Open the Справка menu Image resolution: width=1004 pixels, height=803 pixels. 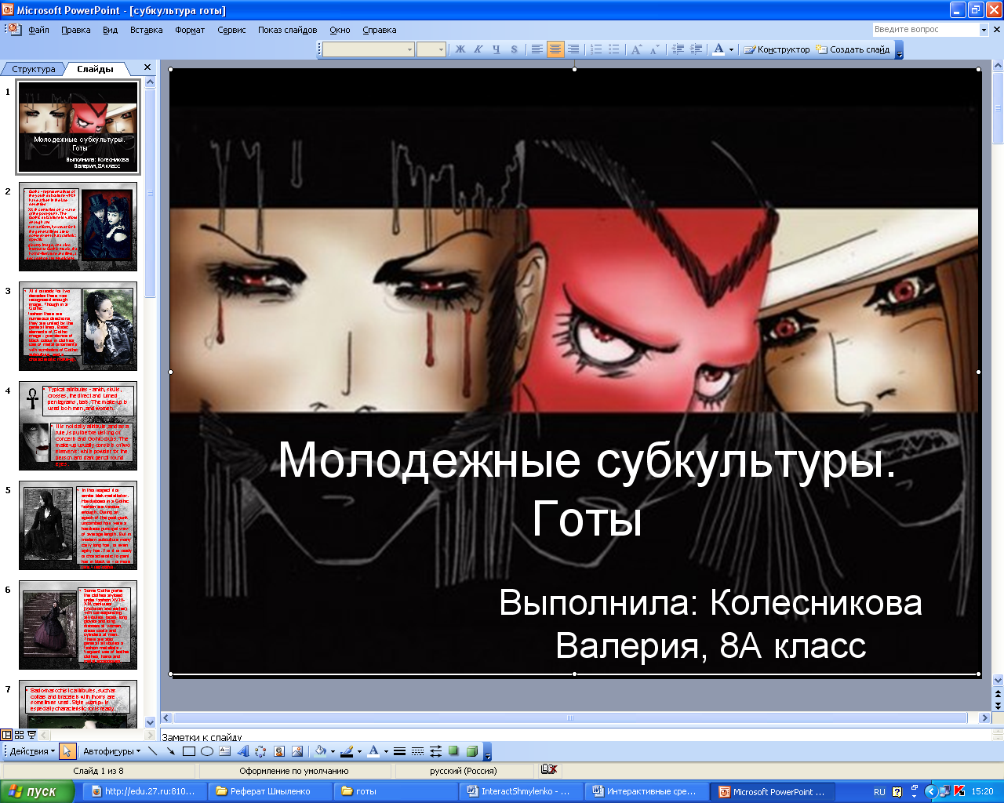[x=380, y=30]
